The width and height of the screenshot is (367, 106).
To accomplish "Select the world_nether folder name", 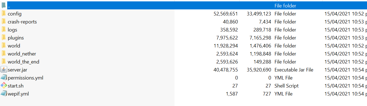I will tap(22, 54).
